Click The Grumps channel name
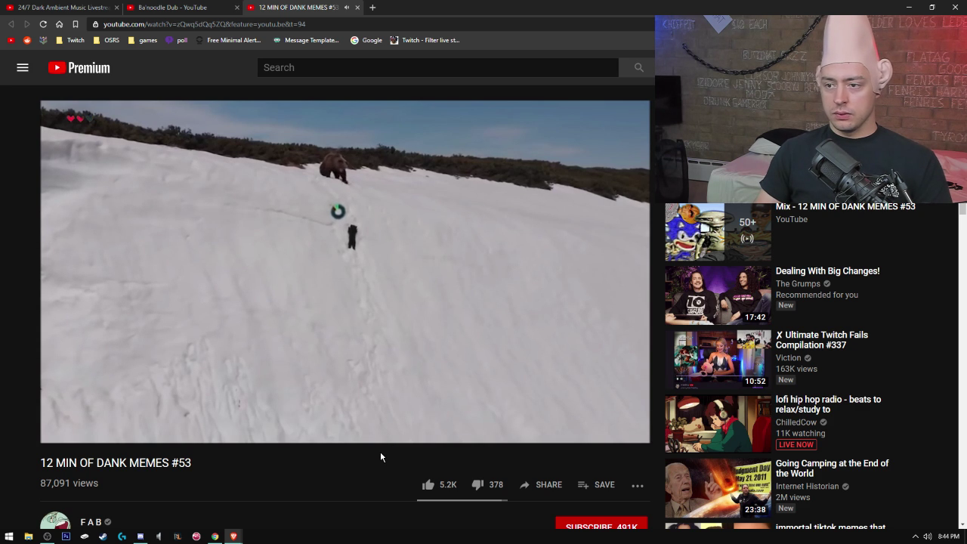The image size is (967, 544). pos(798,284)
